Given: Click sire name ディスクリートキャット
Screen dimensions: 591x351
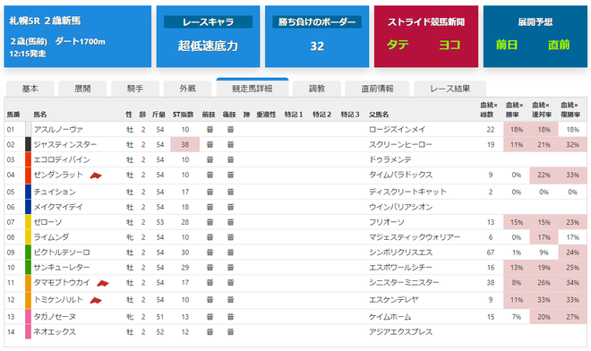Looking at the screenshot, I should click(x=407, y=192).
